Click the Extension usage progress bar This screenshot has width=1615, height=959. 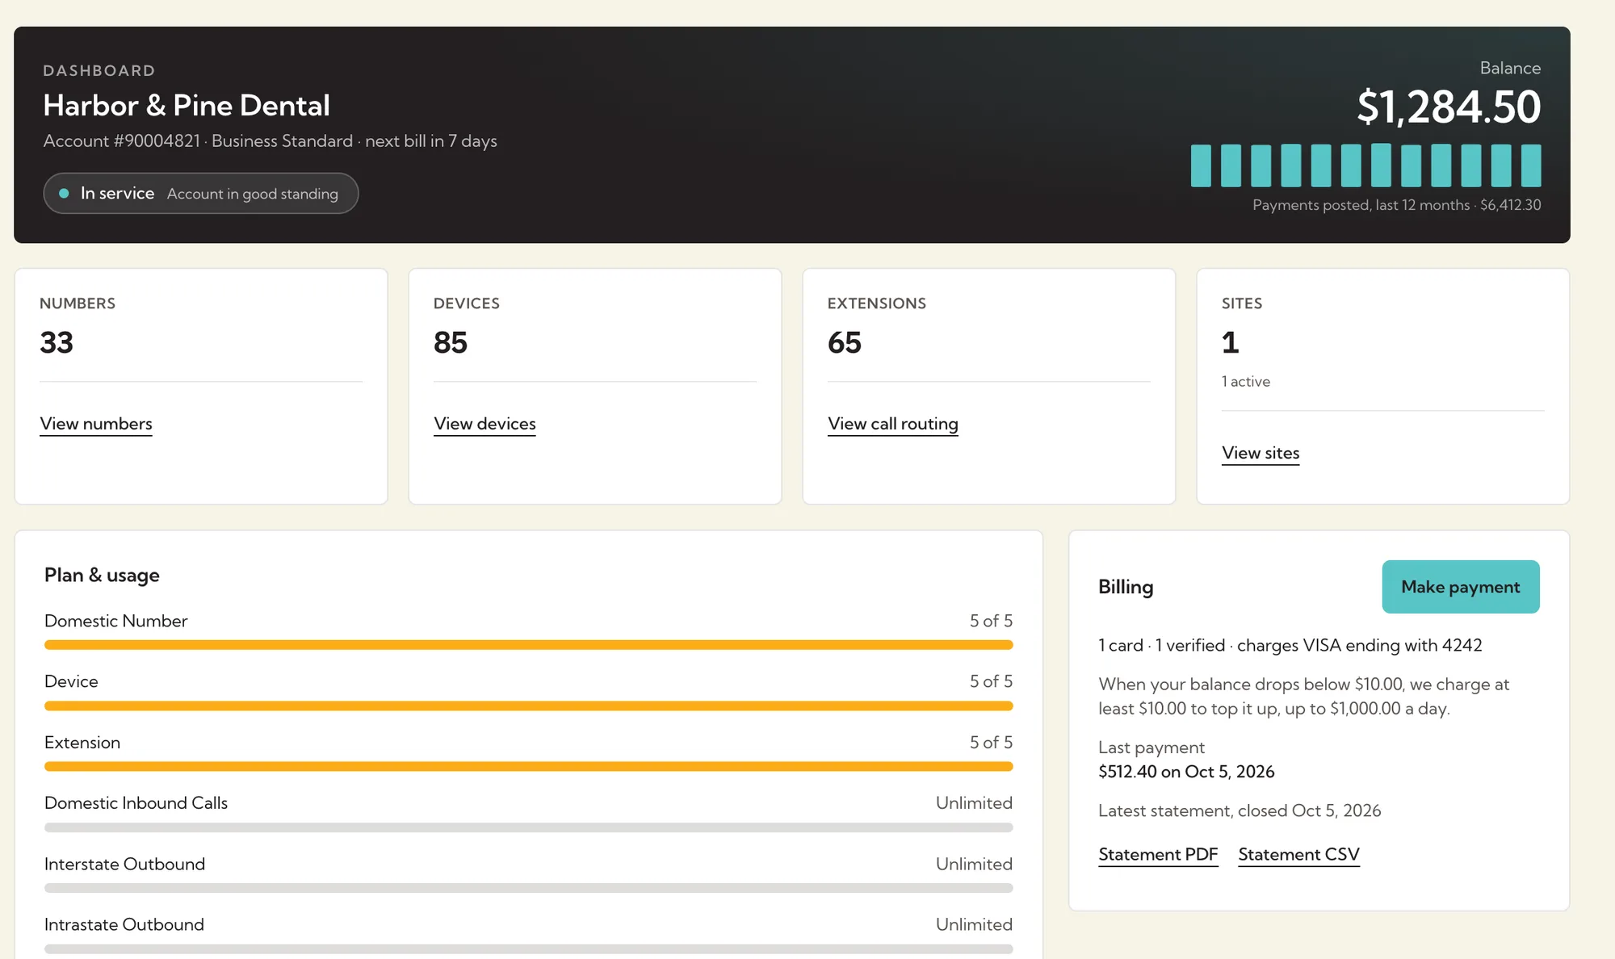(528, 766)
